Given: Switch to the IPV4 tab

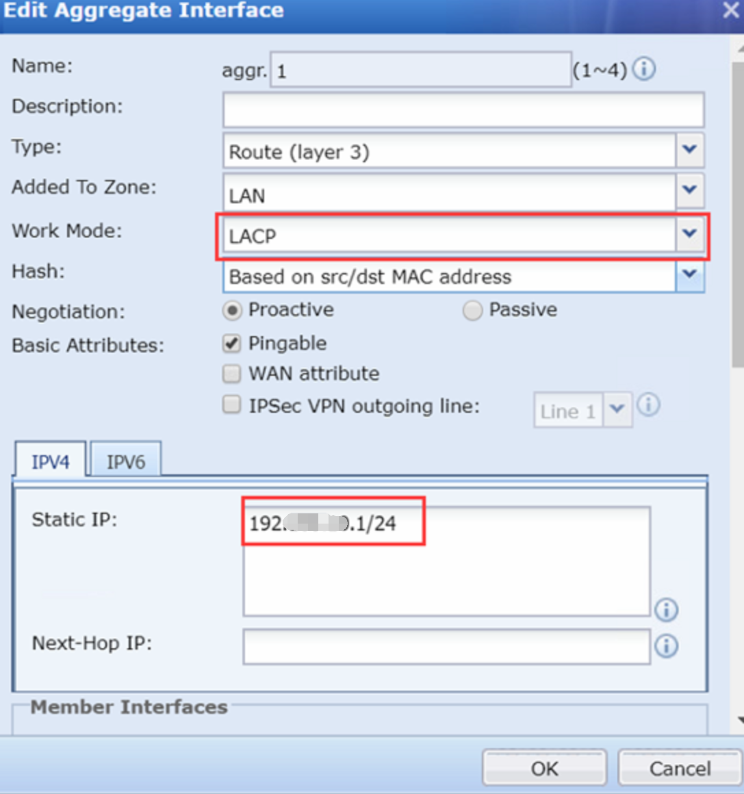Looking at the screenshot, I should coord(50,460).
